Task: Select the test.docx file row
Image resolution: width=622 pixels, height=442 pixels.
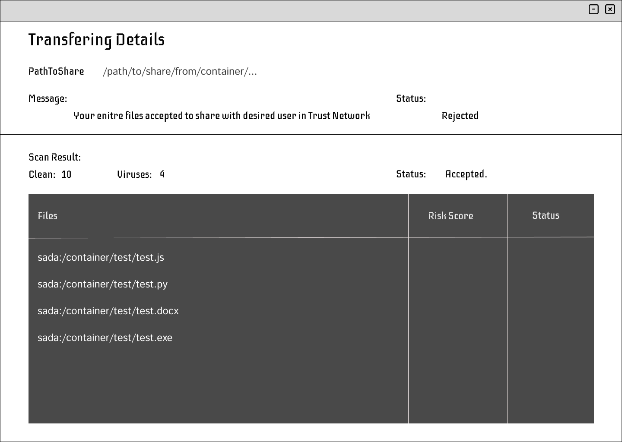Action: click(108, 311)
